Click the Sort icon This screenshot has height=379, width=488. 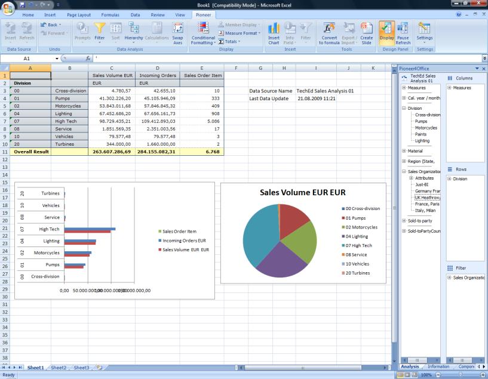[115, 32]
